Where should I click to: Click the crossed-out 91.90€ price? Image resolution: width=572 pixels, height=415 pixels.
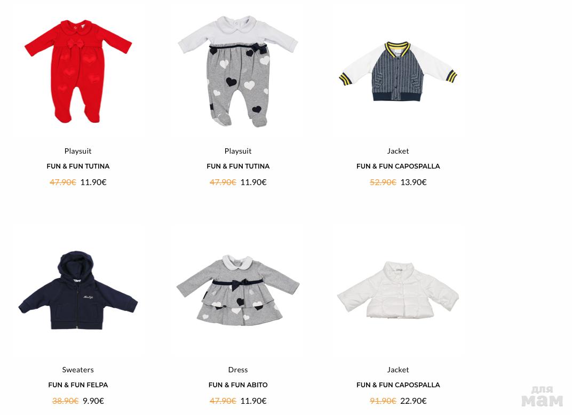coord(383,401)
